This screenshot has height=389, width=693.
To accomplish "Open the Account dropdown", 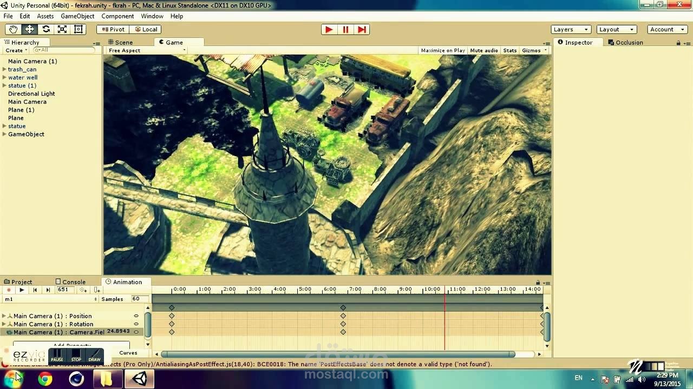I will coord(668,29).
